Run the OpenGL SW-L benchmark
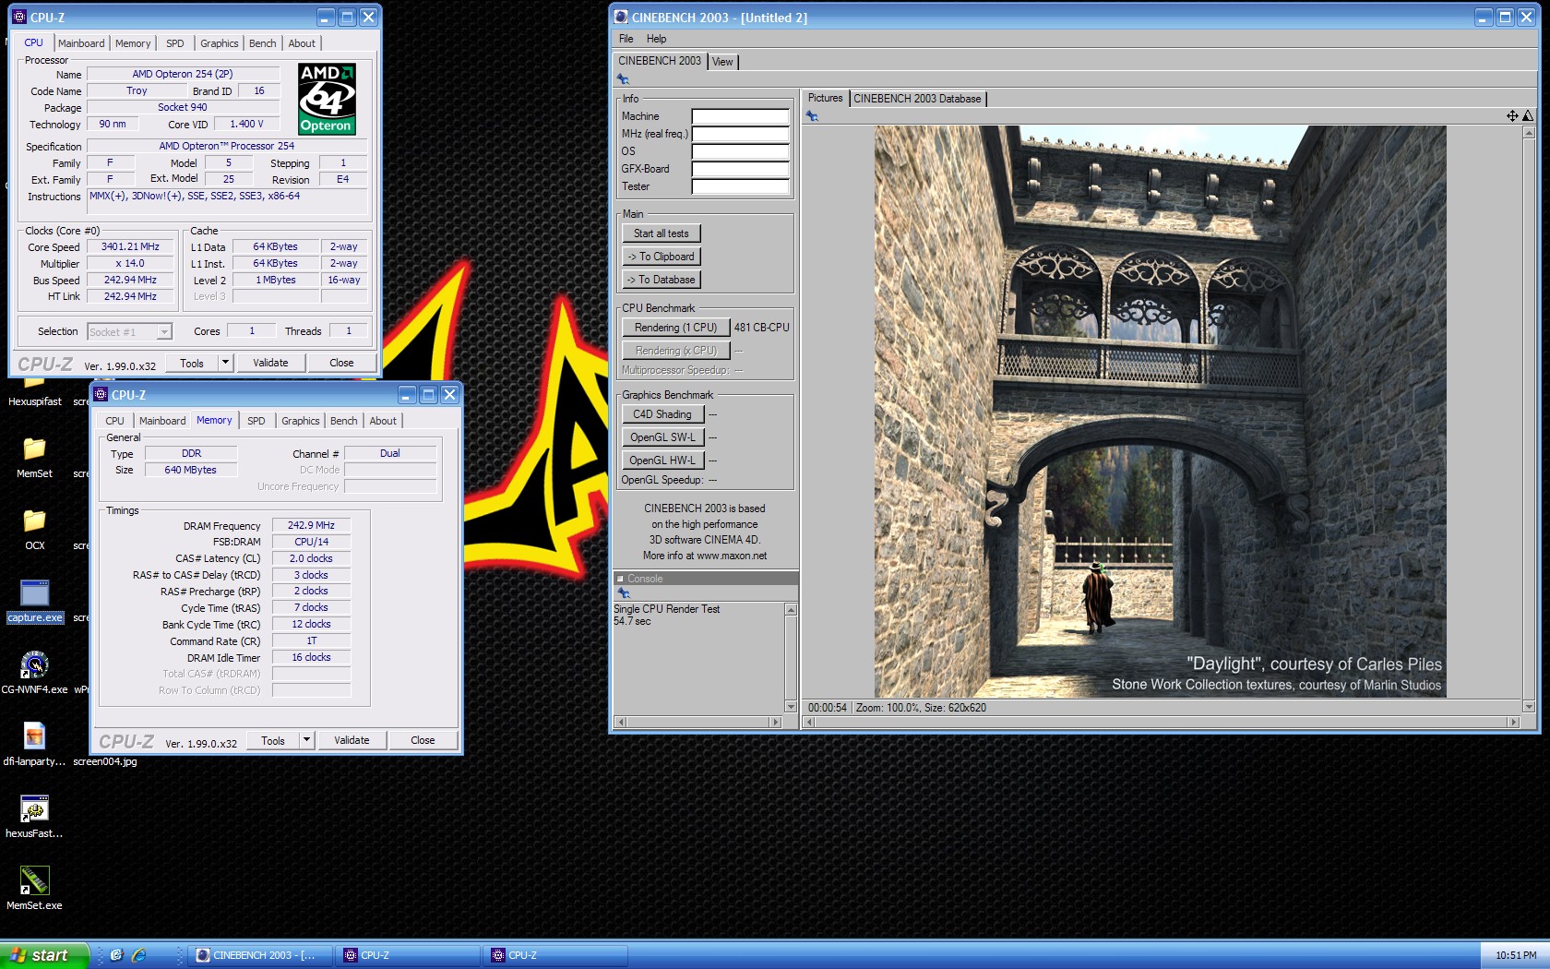 662,437
